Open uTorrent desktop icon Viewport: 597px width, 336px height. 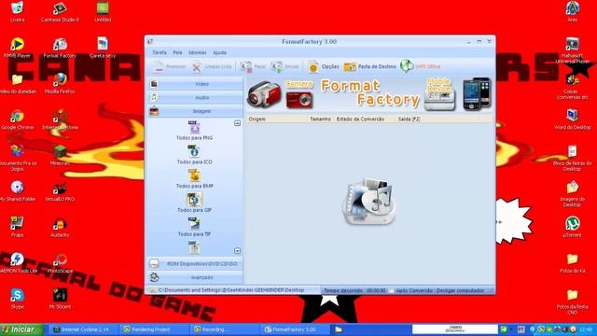[x=572, y=228]
